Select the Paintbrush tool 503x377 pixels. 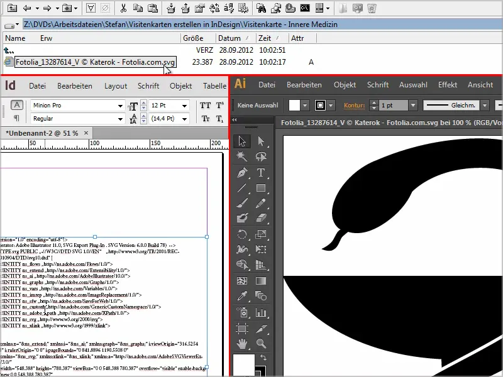242,203
